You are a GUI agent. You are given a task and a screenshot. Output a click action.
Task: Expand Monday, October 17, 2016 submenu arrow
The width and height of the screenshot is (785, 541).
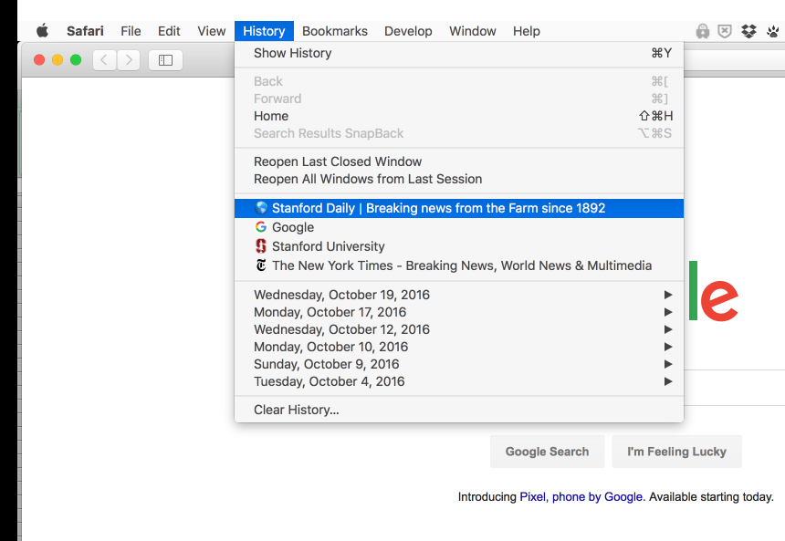coord(668,312)
